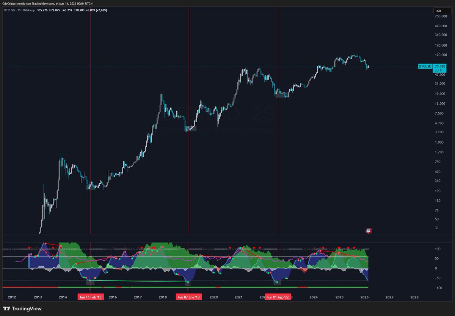Image resolution: width=455 pixels, height=316 pixels.
Task: Select the lun 01 Ago '22 date label
Action: pos(278,297)
